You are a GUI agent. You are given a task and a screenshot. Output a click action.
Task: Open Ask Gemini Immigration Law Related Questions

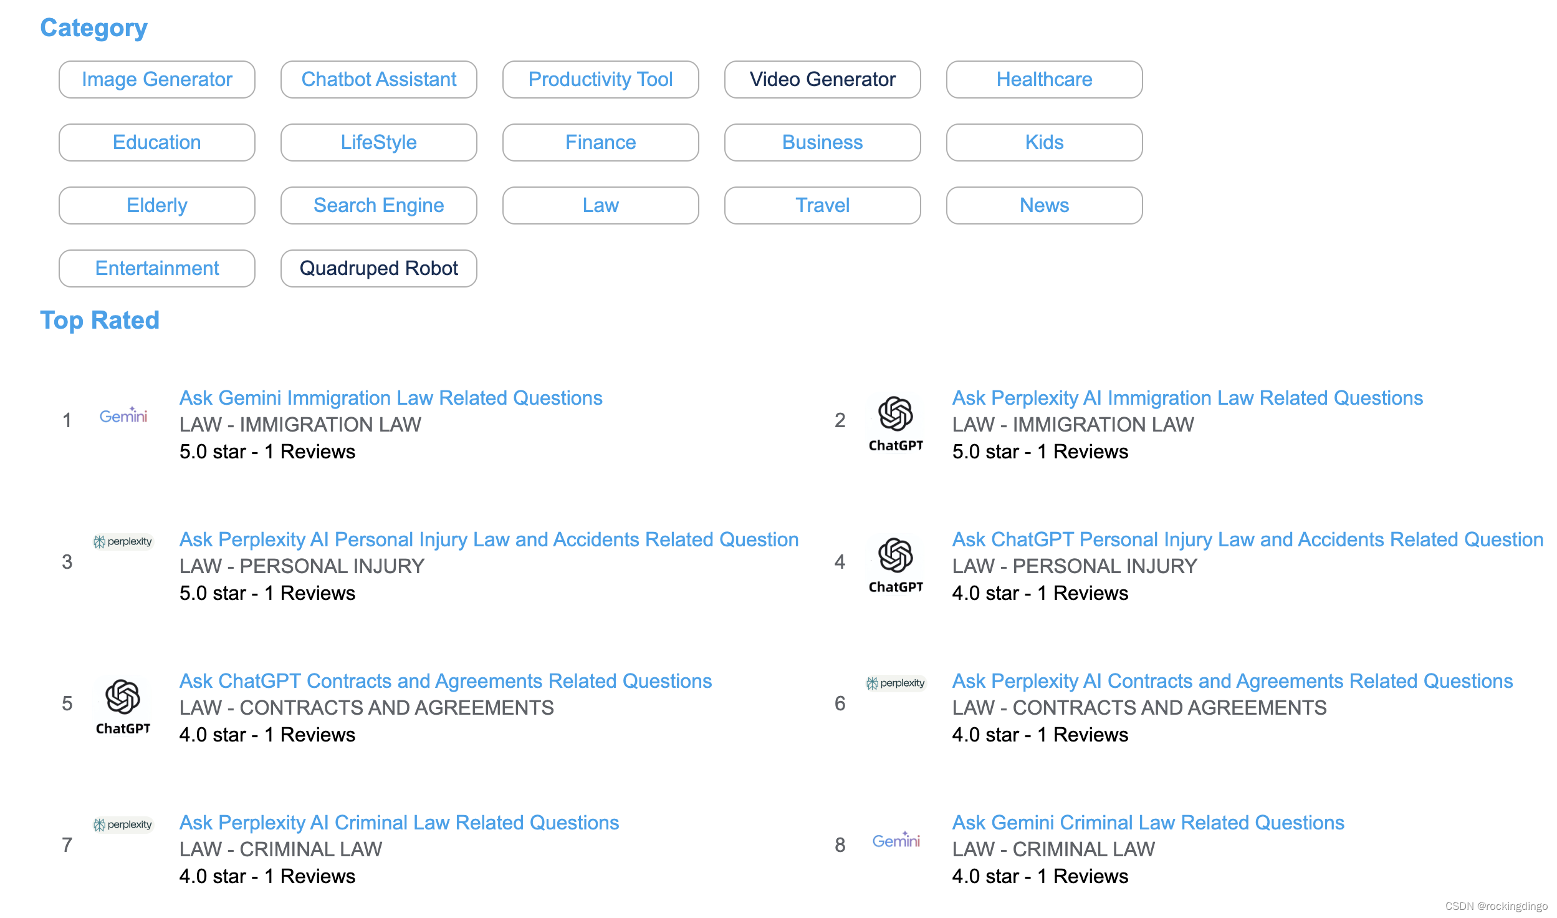391,398
